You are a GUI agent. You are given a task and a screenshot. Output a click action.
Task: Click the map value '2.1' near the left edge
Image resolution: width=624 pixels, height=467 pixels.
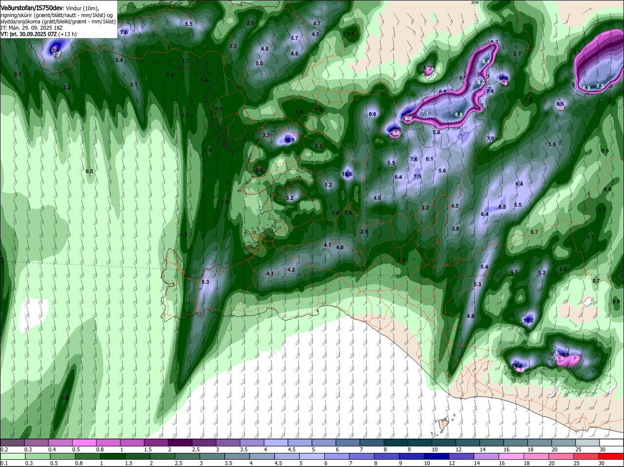(x=18, y=74)
